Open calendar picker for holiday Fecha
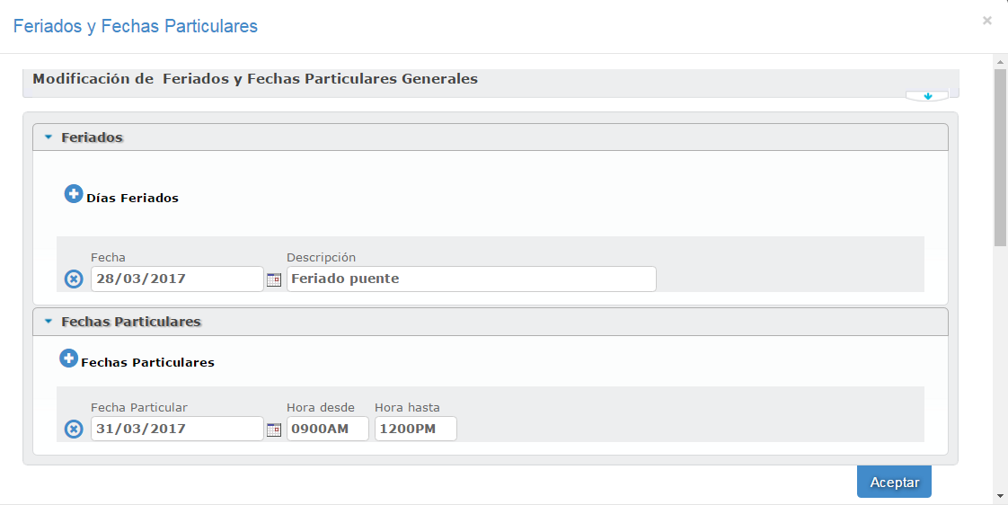 [274, 279]
